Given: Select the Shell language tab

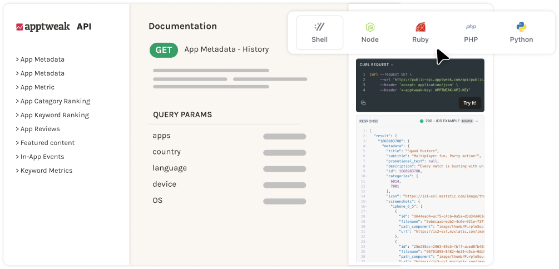Looking at the screenshot, I should [x=319, y=33].
